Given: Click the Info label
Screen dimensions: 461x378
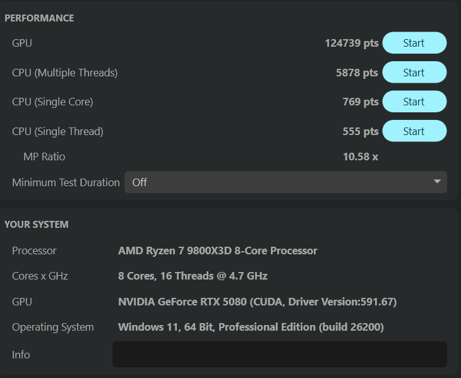Looking at the screenshot, I should [x=21, y=355].
